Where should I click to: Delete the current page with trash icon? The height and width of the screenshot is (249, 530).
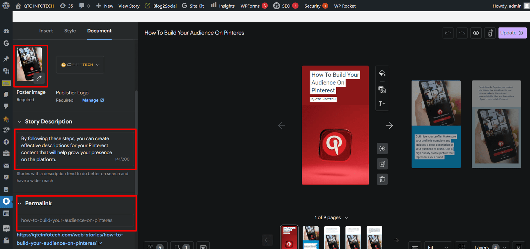pyautogui.click(x=382, y=179)
